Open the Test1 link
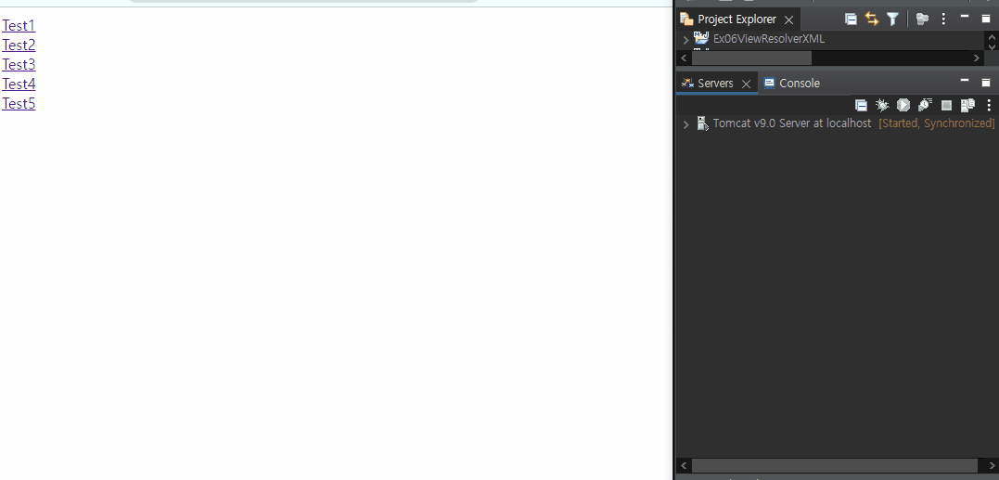Image resolution: width=999 pixels, height=480 pixels. [19, 25]
